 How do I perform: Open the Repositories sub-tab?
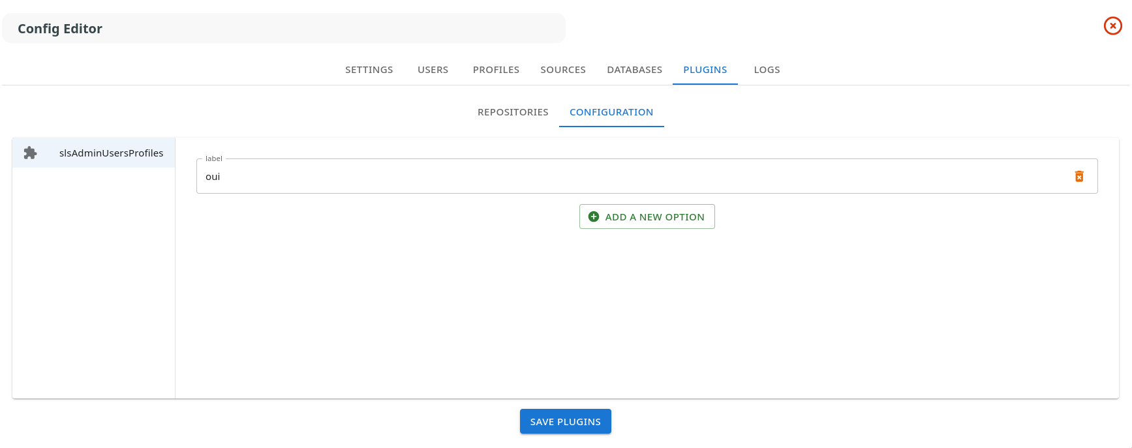513,112
